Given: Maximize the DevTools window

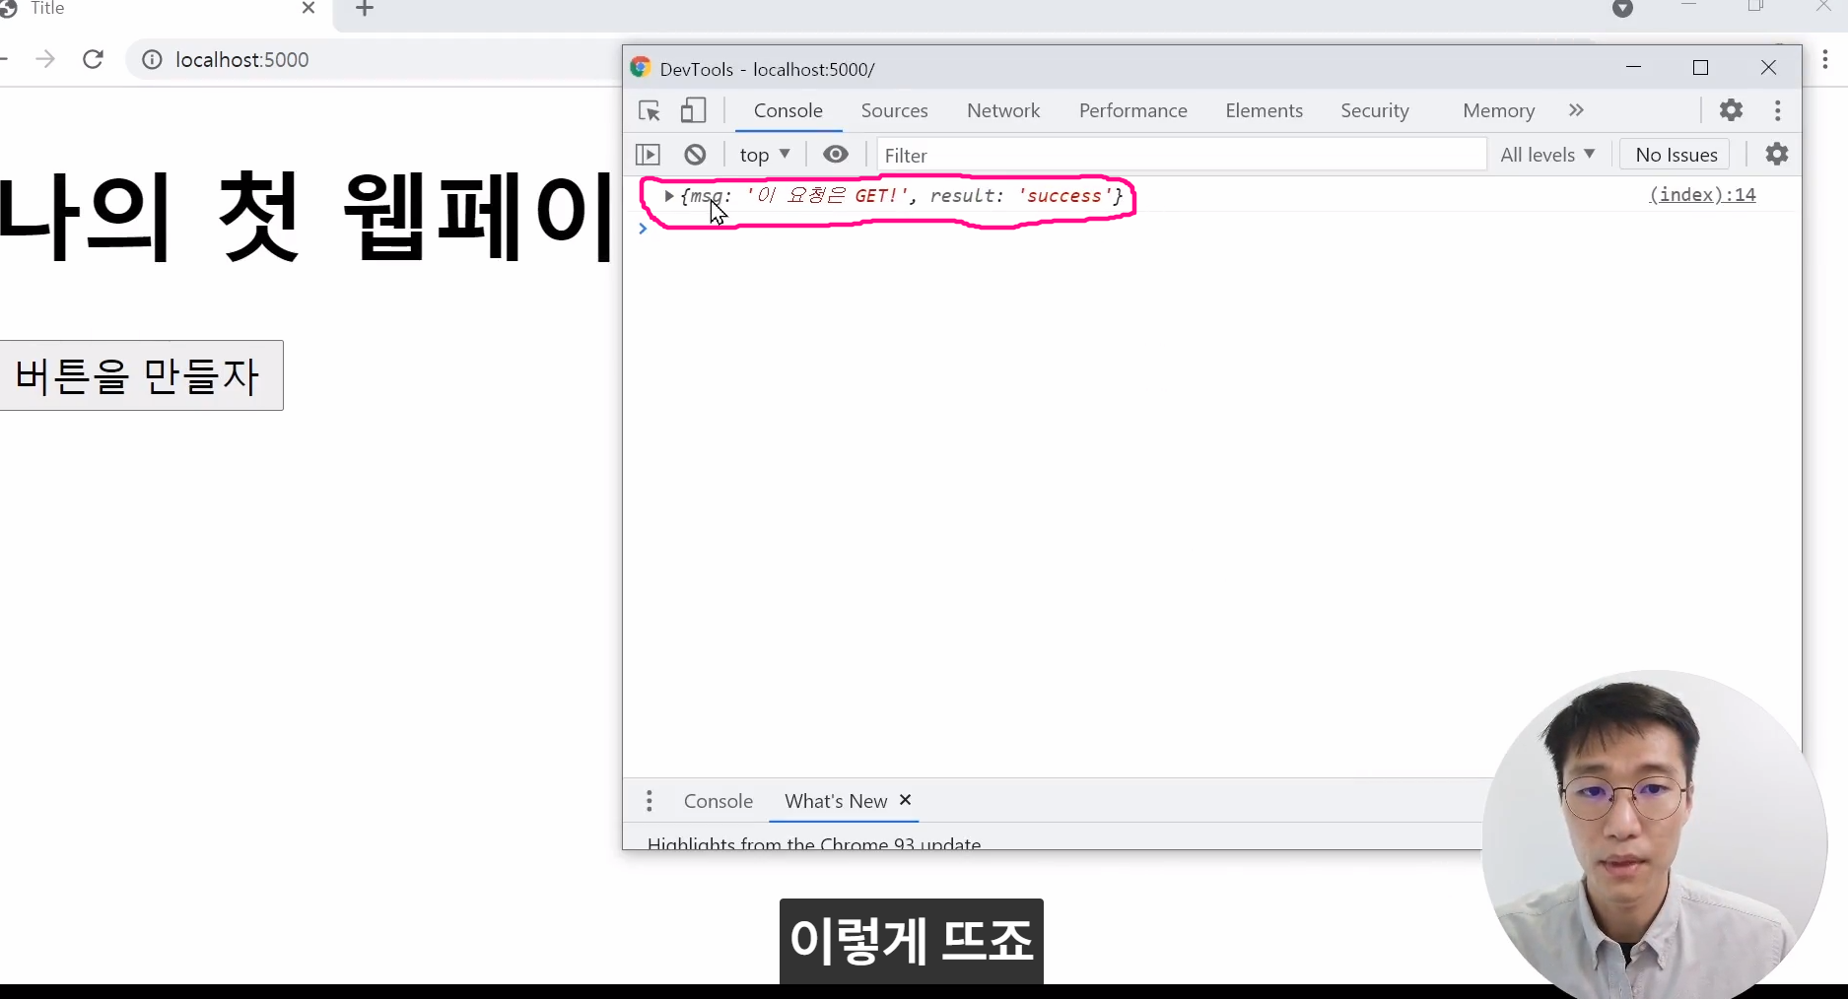Looking at the screenshot, I should pyautogui.click(x=1700, y=67).
